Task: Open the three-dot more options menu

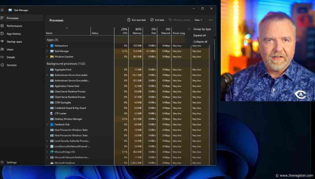Action: tap(211, 20)
